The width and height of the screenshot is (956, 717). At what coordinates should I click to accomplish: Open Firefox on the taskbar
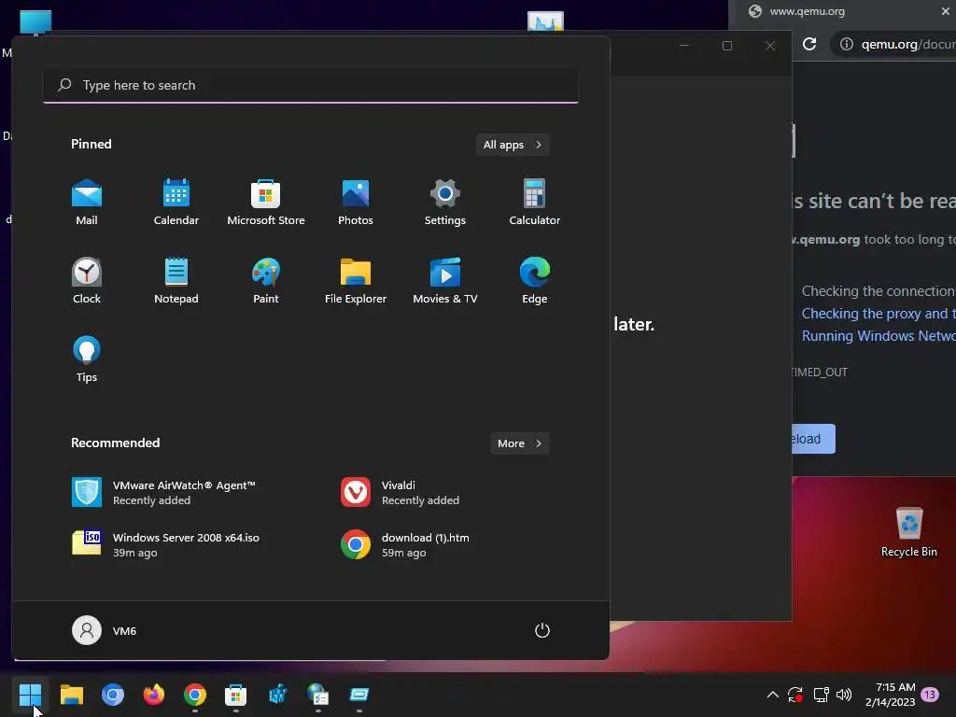[154, 695]
